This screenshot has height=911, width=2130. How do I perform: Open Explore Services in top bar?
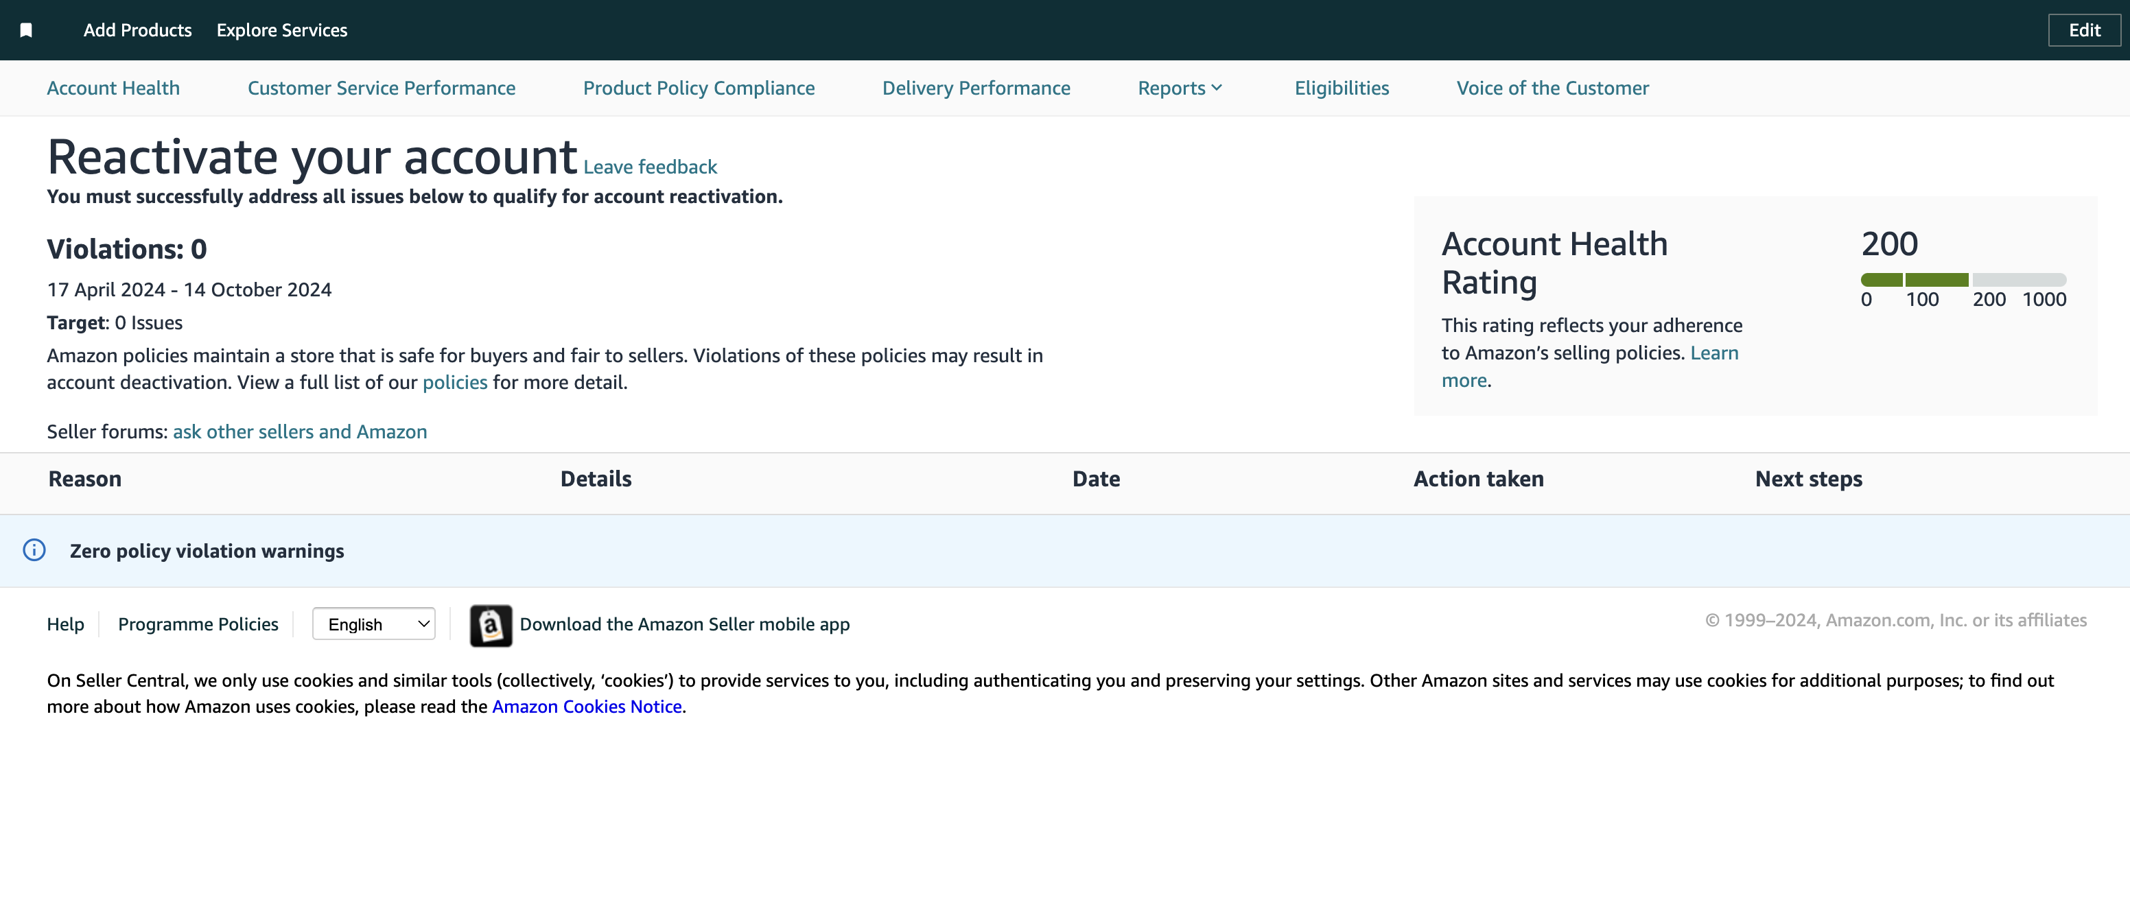pos(282,29)
